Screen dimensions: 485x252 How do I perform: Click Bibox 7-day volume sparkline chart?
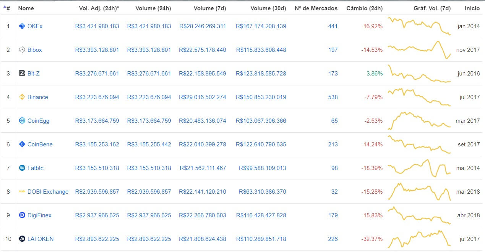pyautogui.click(x=419, y=50)
